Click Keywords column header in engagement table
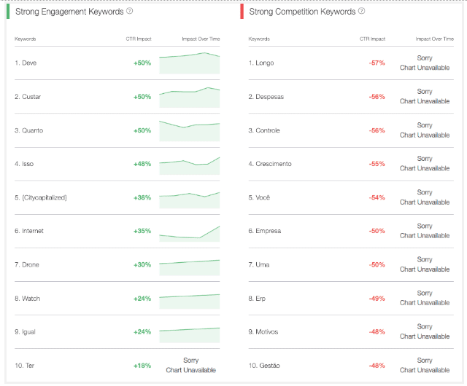Image resolution: width=467 pixels, height=386 pixels. 26,39
